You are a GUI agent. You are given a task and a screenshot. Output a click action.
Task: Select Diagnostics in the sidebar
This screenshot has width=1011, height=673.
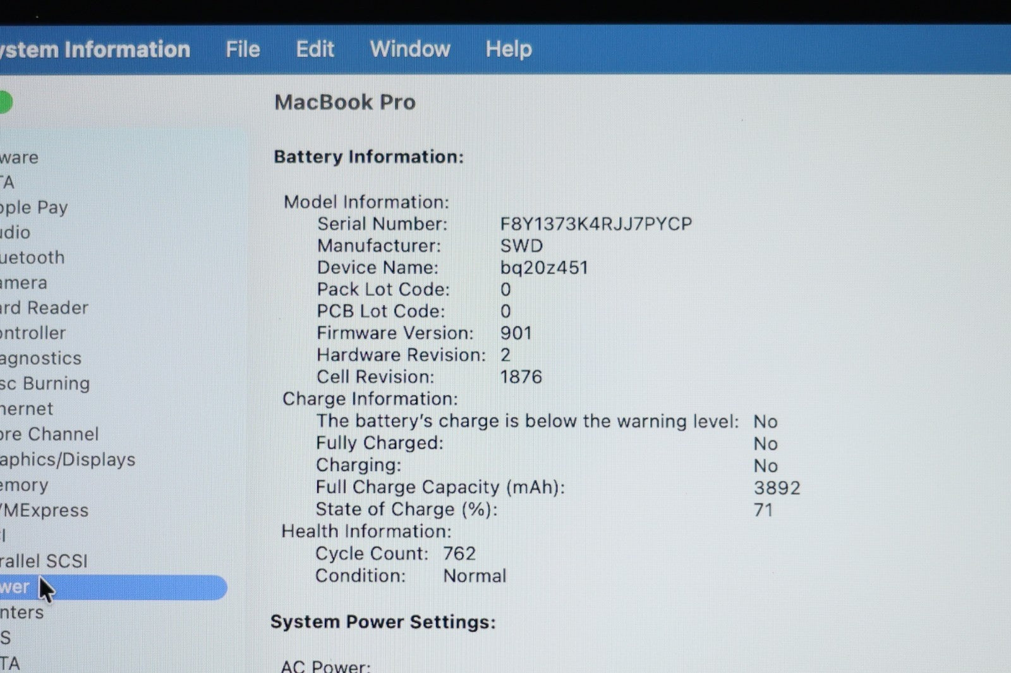click(40, 359)
